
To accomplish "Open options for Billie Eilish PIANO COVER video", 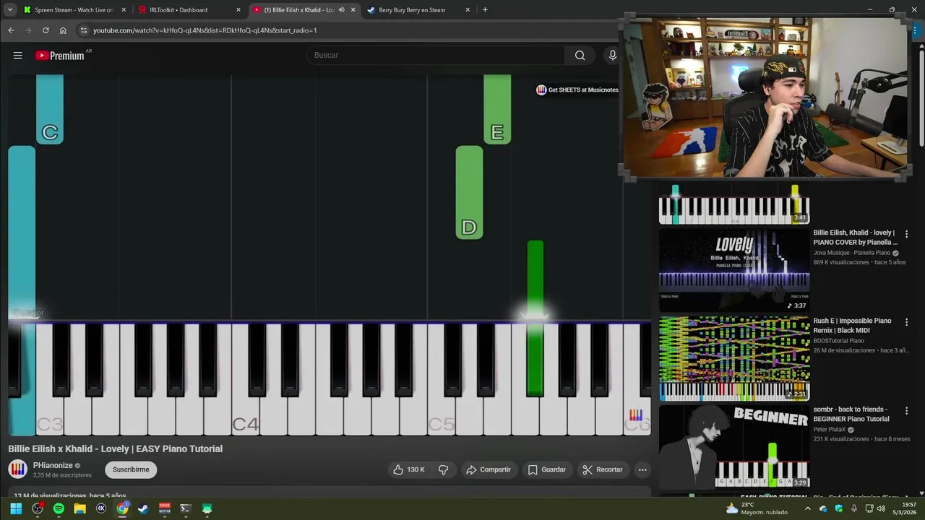I will [906, 234].
